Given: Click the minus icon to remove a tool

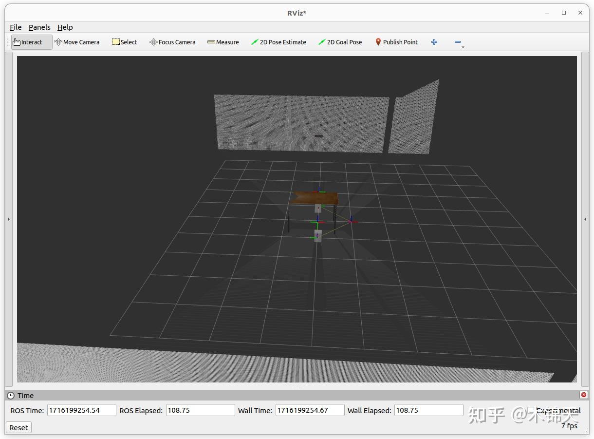Looking at the screenshot, I should pyautogui.click(x=457, y=42).
